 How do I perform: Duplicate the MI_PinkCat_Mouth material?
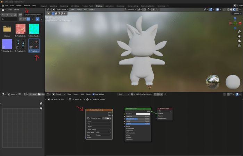coord(158,94)
